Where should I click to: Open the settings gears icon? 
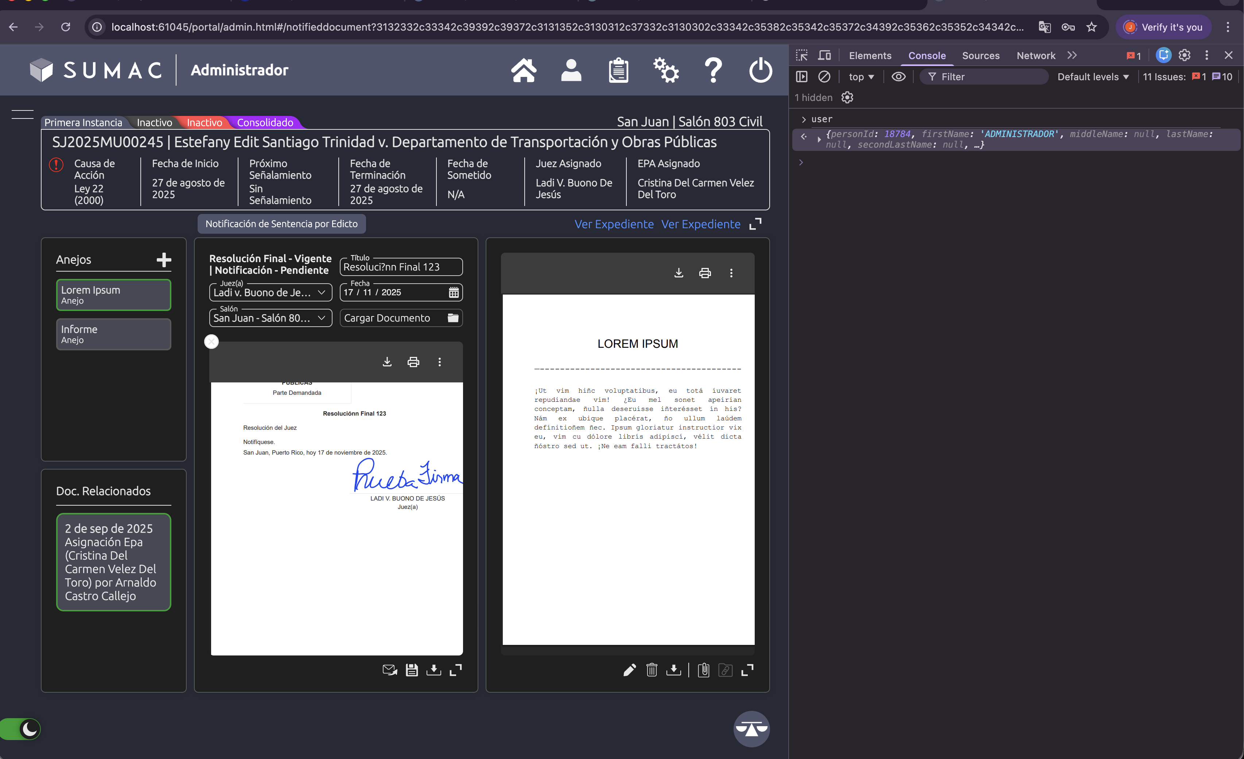point(665,70)
